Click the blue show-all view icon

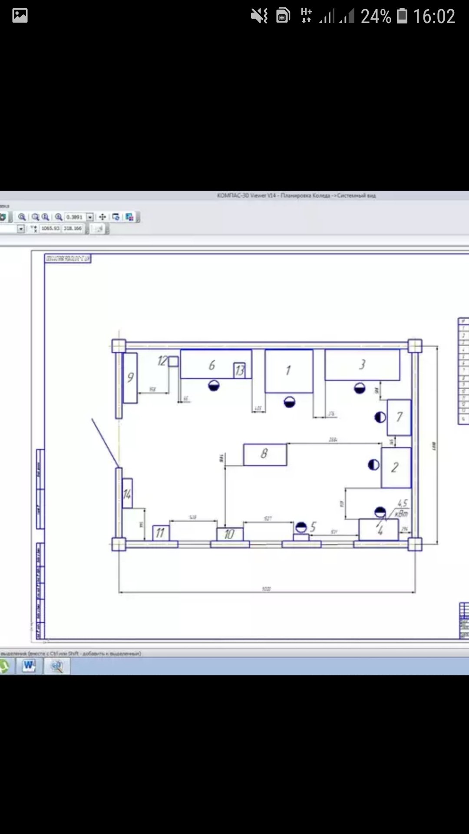click(x=129, y=217)
